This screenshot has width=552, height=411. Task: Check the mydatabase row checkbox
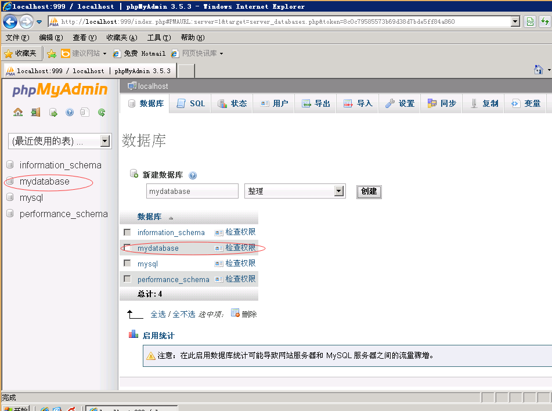[128, 247]
